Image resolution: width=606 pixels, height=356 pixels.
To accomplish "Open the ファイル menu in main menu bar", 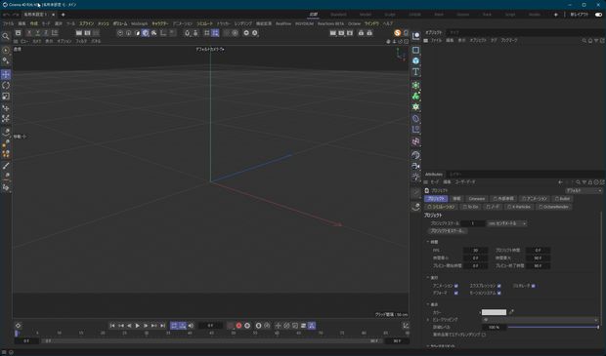I will pyautogui.click(x=8, y=23).
